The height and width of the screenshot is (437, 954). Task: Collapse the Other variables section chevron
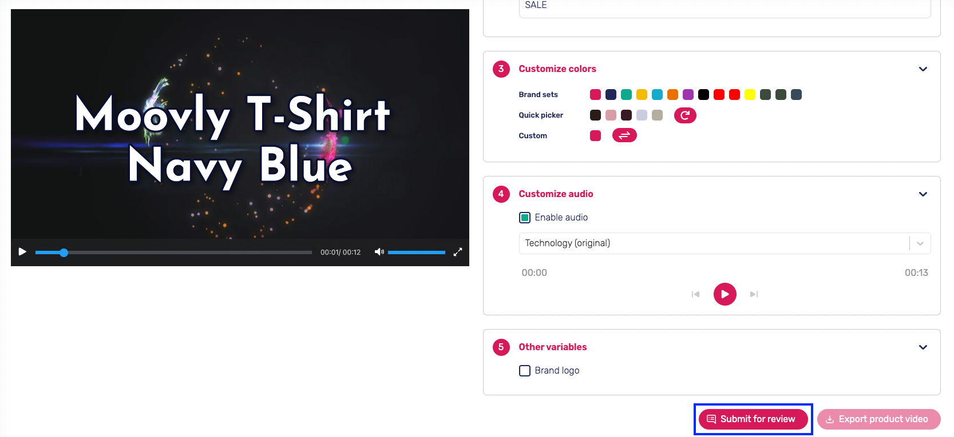coord(923,347)
